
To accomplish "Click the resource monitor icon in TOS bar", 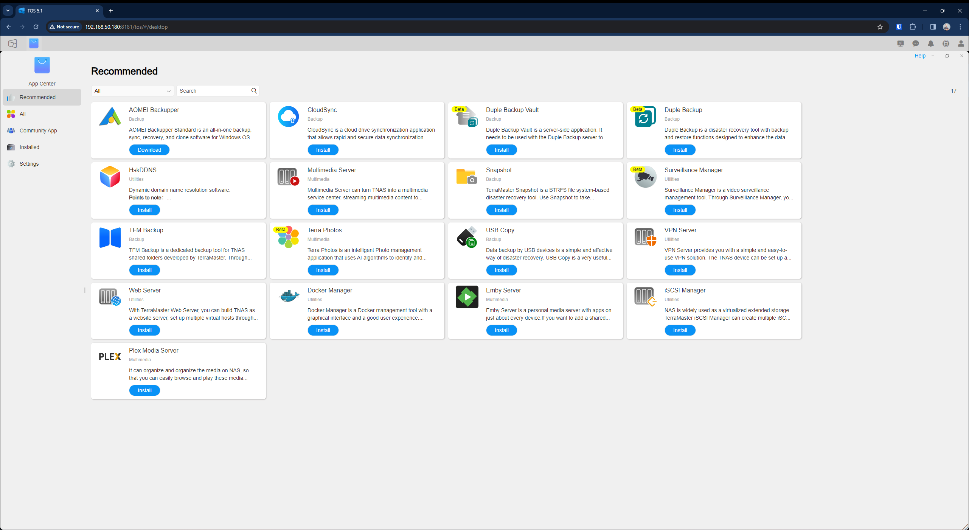I will (901, 44).
